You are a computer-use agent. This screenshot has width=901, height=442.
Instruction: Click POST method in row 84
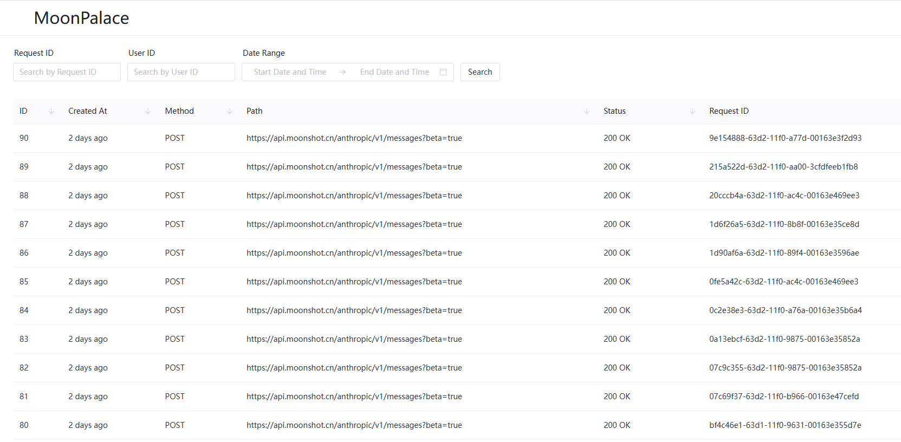pyautogui.click(x=175, y=310)
